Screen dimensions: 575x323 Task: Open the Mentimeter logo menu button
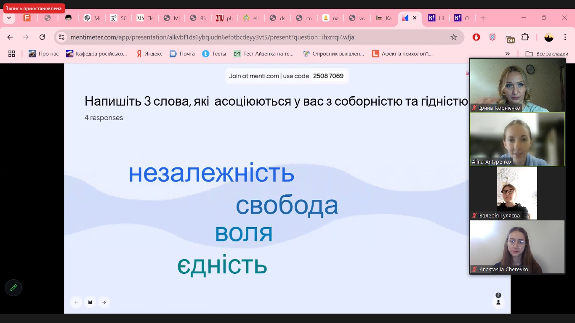90,302
